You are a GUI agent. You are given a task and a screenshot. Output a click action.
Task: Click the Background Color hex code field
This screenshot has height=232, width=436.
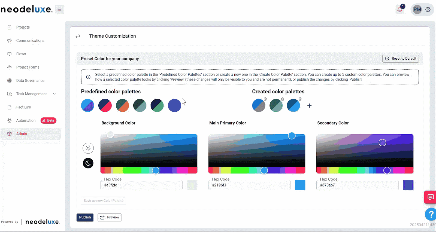click(141, 185)
